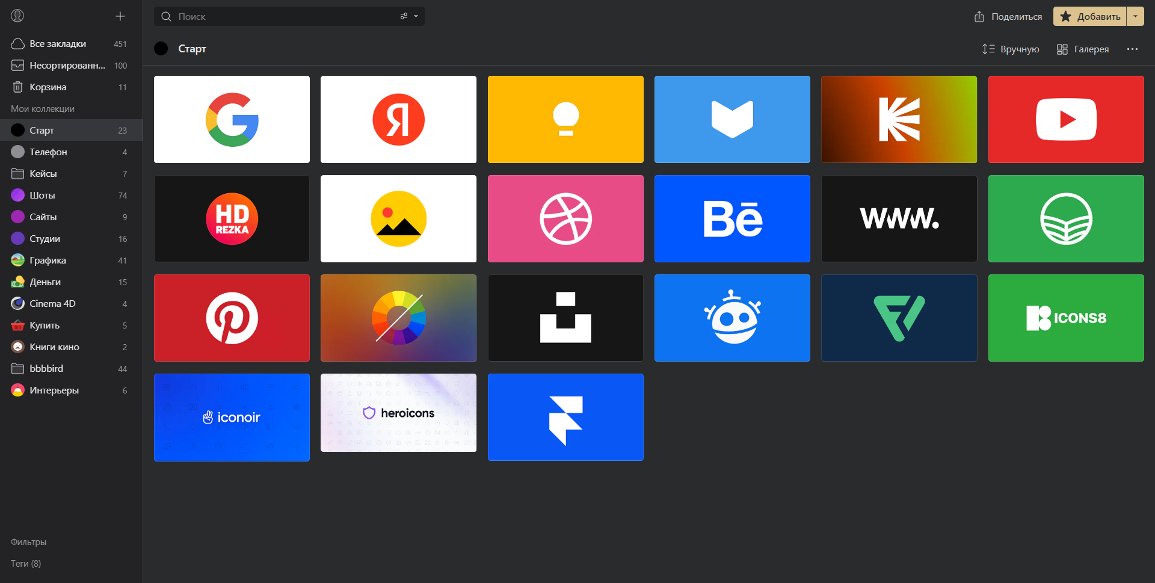Click the Поделиться share button
This screenshot has height=583, width=1155.
[x=1008, y=16]
